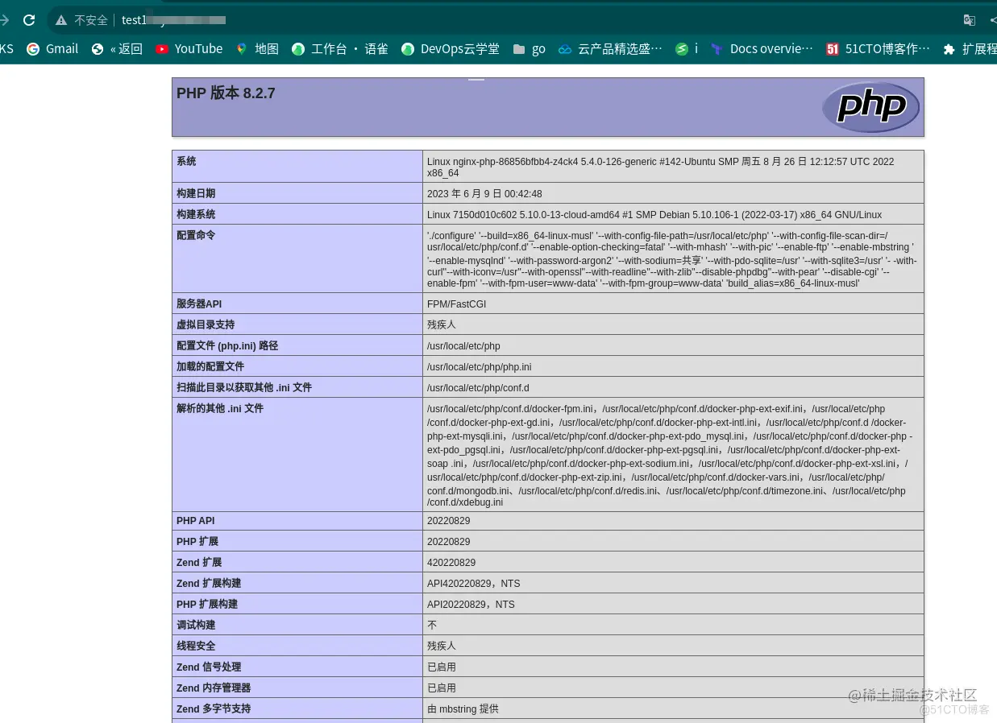Click the 配置命令 row label
The height and width of the screenshot is (723, 997).
tap(196, 235)
